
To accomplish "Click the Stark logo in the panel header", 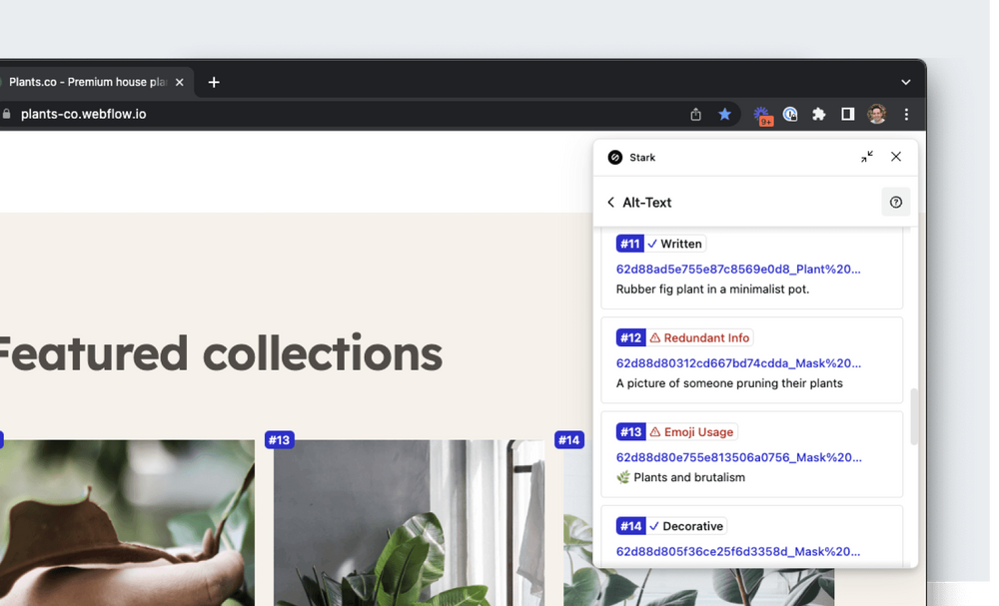I will pos(614,157).
